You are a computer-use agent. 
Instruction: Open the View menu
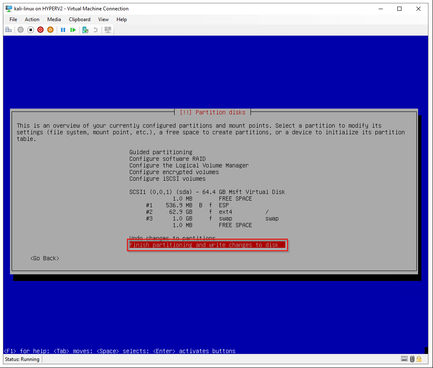103,19
